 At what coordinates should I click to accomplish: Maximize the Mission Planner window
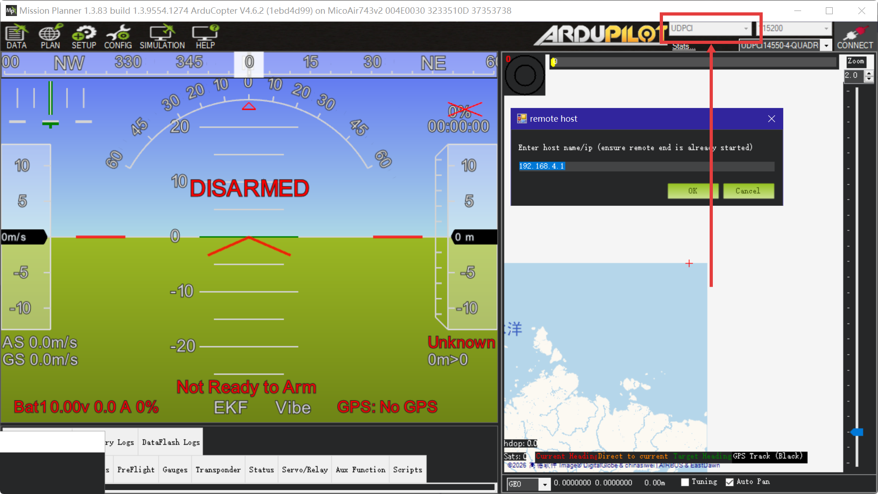tap(829, 11)
